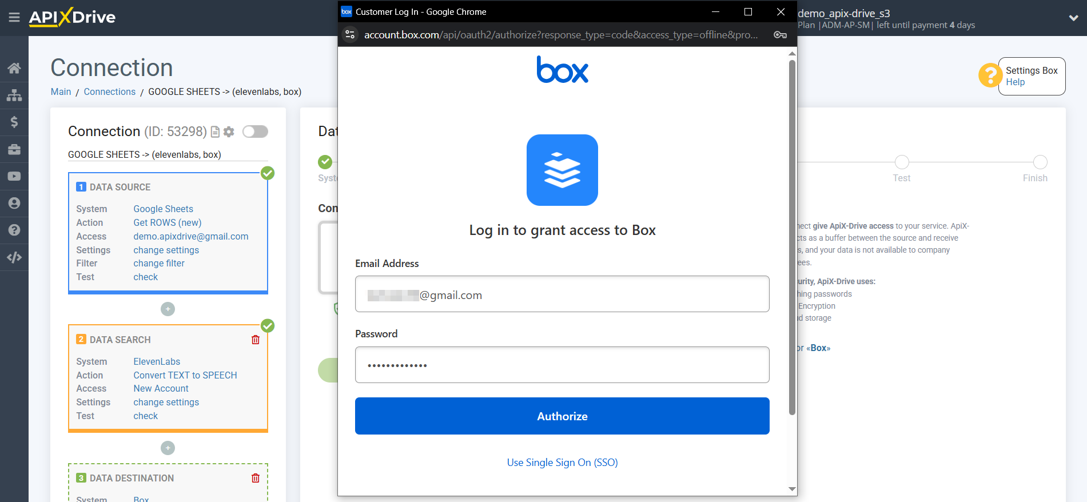Click Use Single Sign On (SSO) link
Image resolution: width=1087 pixels, height=502 pixels.
(562, 462)
